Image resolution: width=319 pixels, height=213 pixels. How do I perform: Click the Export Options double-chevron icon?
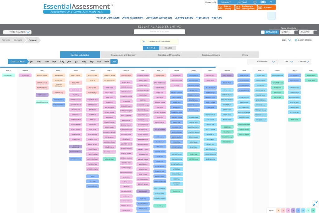[296, 40]
